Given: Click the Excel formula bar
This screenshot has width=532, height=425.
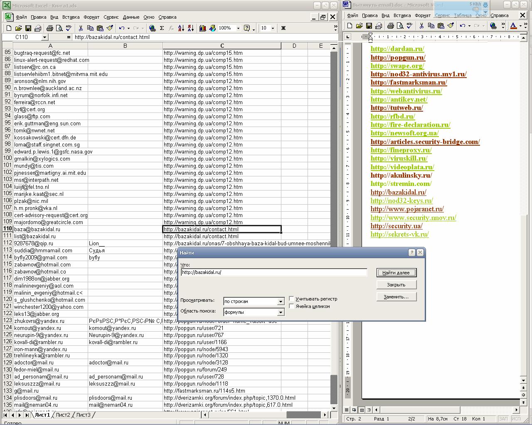Looking at the screenshot, I should (205, 37).
